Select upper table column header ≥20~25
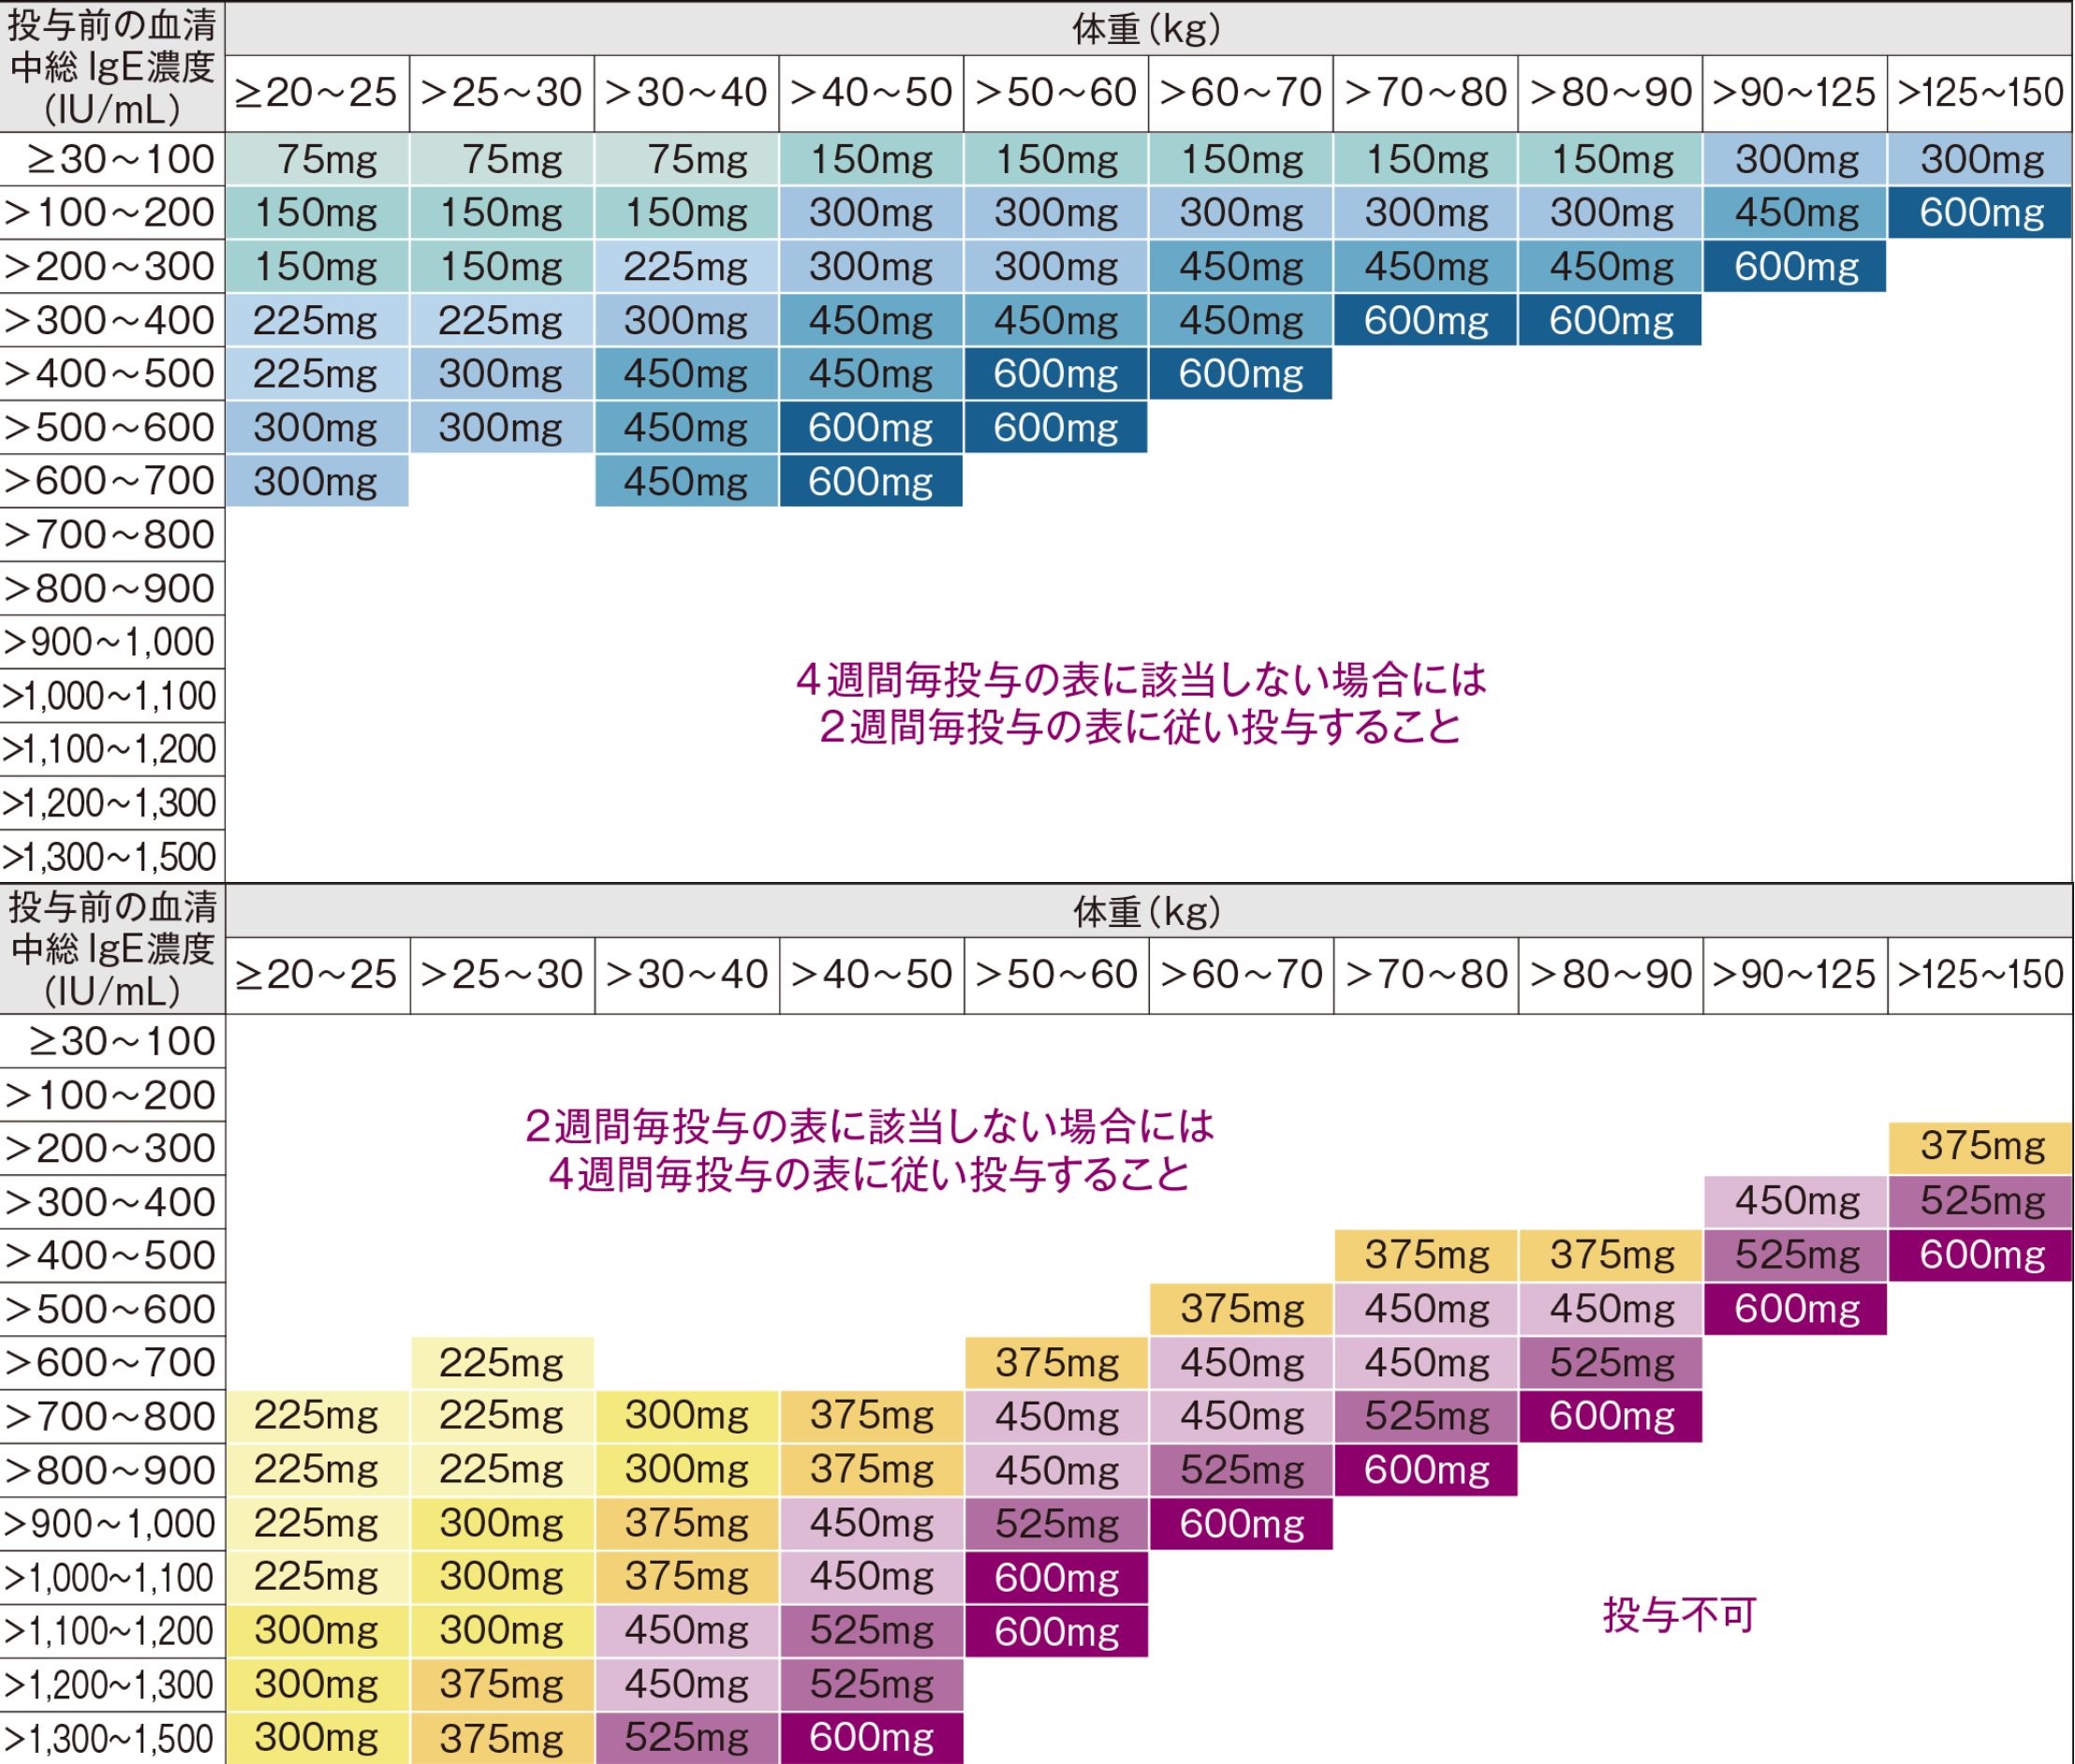Image resolution: width=2075 pixels, height=1764 pixels. pos(317,93)
